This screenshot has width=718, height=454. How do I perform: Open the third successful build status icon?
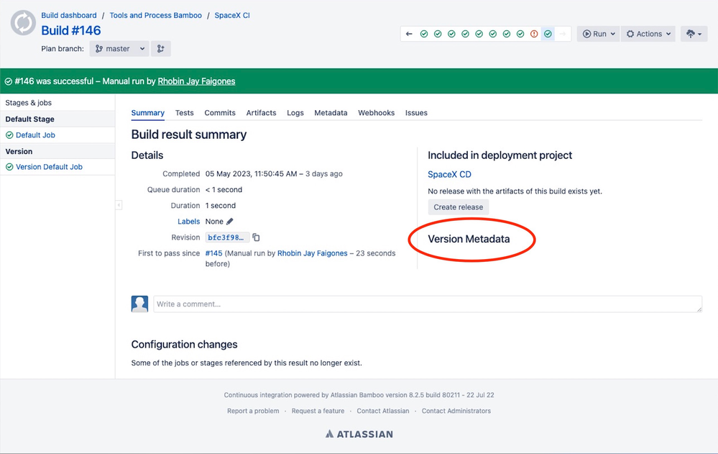click(x=451, y=34)
